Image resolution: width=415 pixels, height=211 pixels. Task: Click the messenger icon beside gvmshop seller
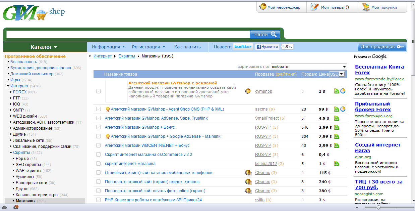click(248, 91)
